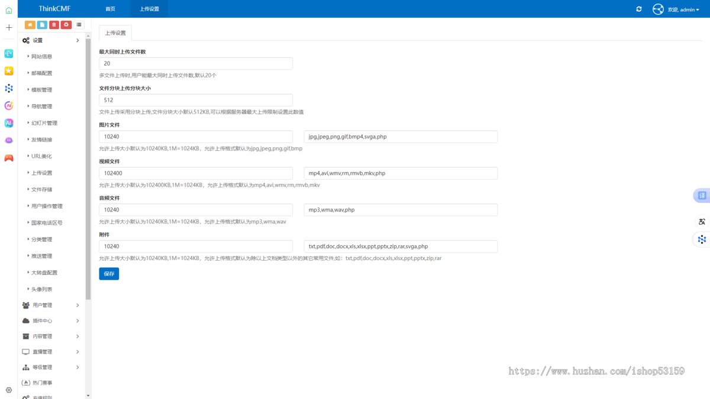Select the 上传设置 tab in content panel
Screen dimensions: 710x399
115,33
